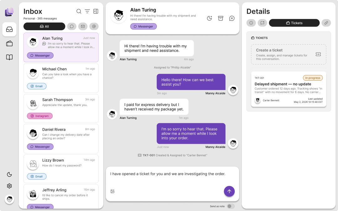Open the knowledge base book icon
The height and width of the screenshot is (211, 338).
pos(9,57)
